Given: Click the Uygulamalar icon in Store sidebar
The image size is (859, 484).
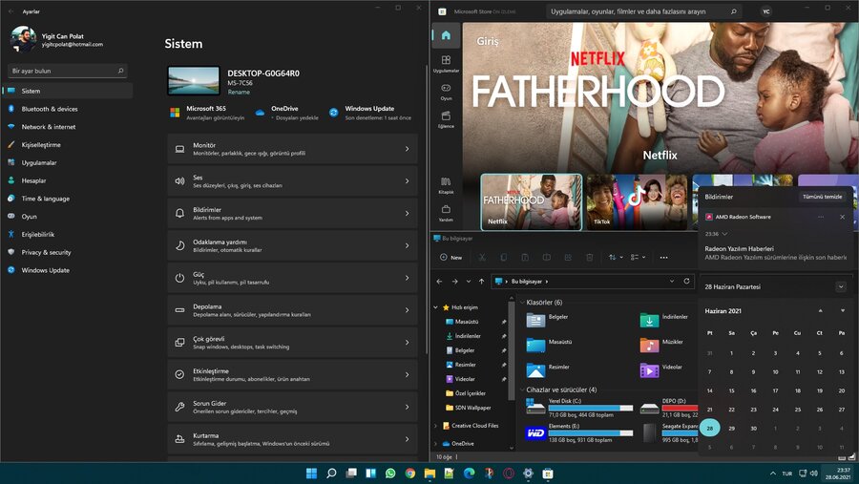Looking at the screenshot, I should 446,63.
